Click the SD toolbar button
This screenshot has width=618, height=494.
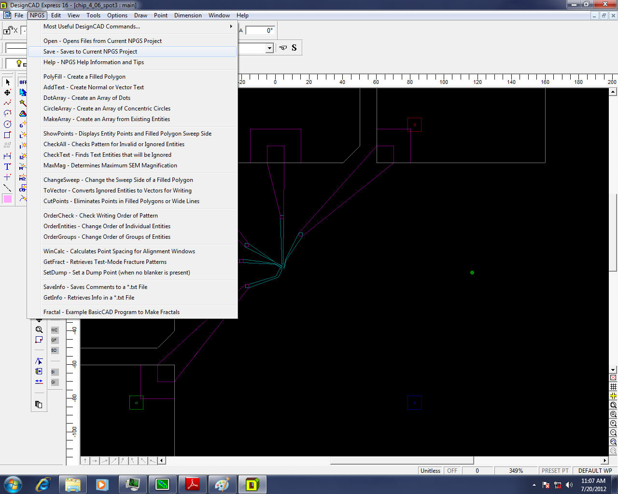coord(54,350)
